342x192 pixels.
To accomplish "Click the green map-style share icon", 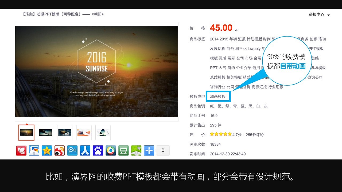I will 136,150.
